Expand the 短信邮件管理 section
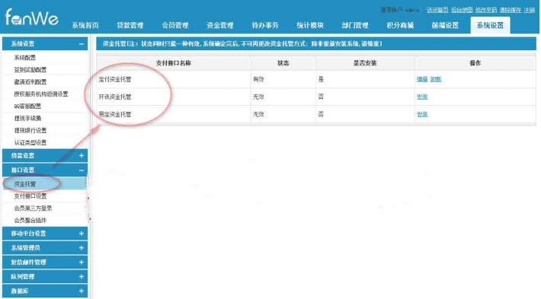Viewport: 541px width, 299px height. (45, 262)
